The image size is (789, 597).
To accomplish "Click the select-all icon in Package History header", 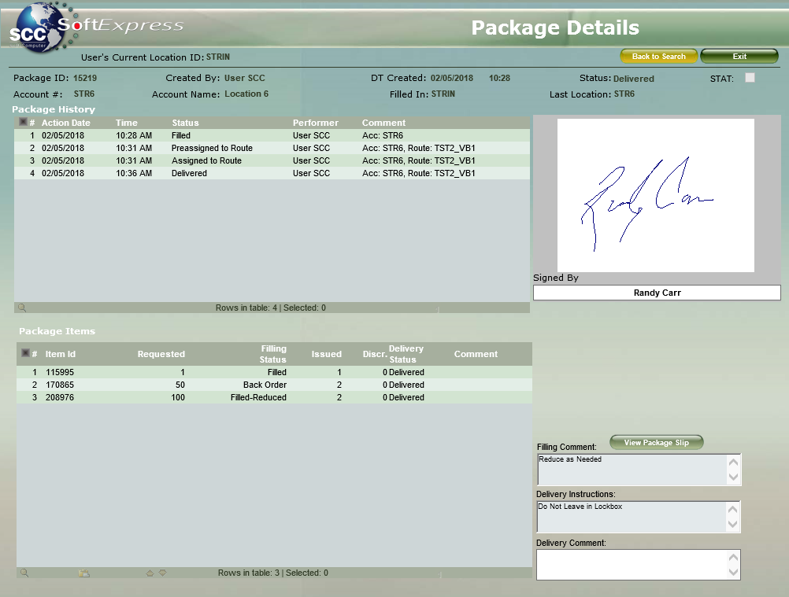I will click(x=23, y=122).
